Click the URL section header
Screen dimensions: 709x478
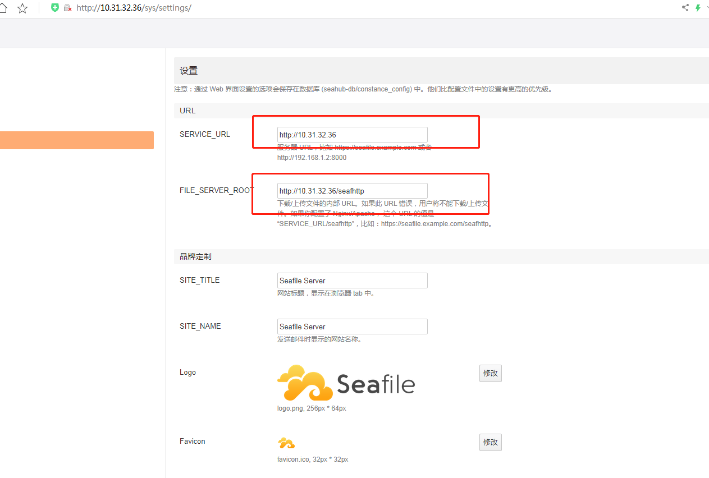pyautogui.click(x=187, y=111)
